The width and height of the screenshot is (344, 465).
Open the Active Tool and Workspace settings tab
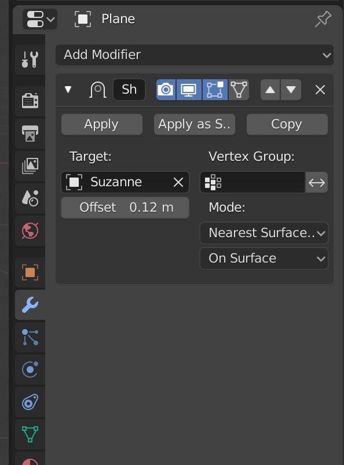(30, 60)
